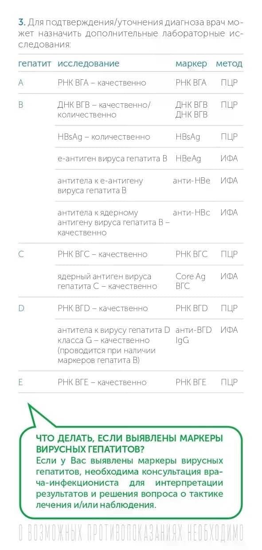This screenshot has width=262, height=550.
Task: Click the 'маркер' column header
Action: pos(191,63)
